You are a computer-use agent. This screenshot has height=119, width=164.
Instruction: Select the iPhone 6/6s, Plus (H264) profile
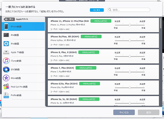coord(103,88)
